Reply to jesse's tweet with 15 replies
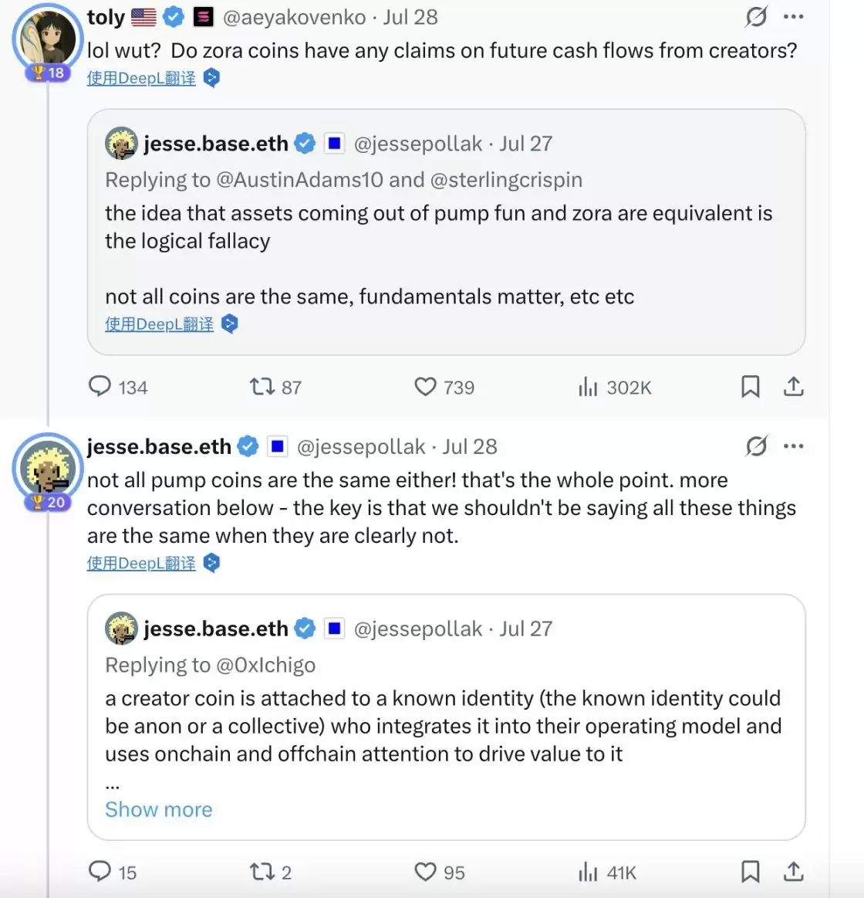This screenshot has width=864, height=898. (100, 872)
